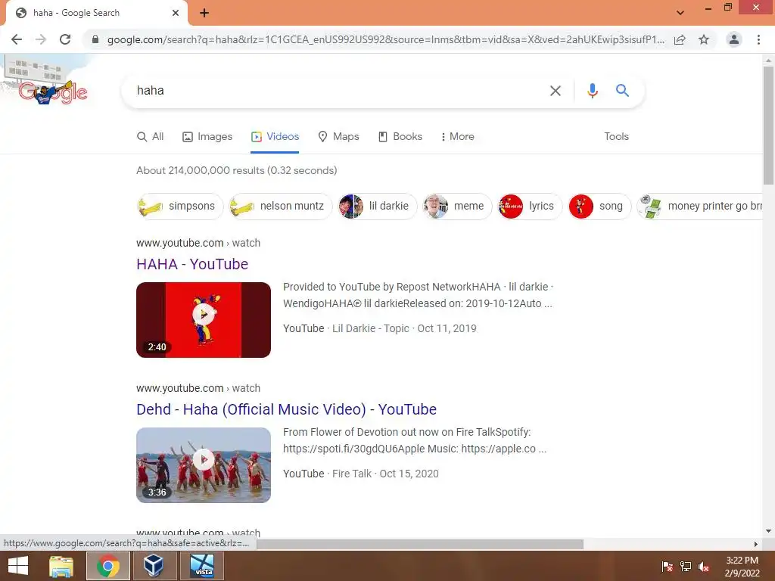Switch to the Books tab
775x581 pixels.
400,137
